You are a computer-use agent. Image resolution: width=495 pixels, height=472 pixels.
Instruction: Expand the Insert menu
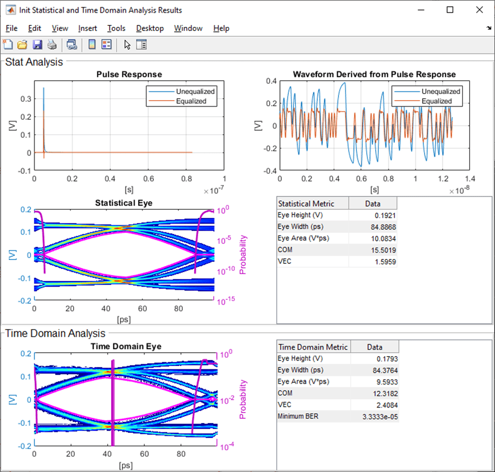[x=87, y=28]
